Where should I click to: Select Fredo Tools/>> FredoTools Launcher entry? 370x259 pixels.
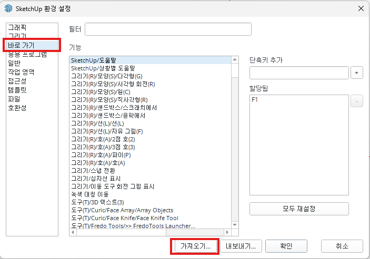pyautogui.click(x=151, y=226)
